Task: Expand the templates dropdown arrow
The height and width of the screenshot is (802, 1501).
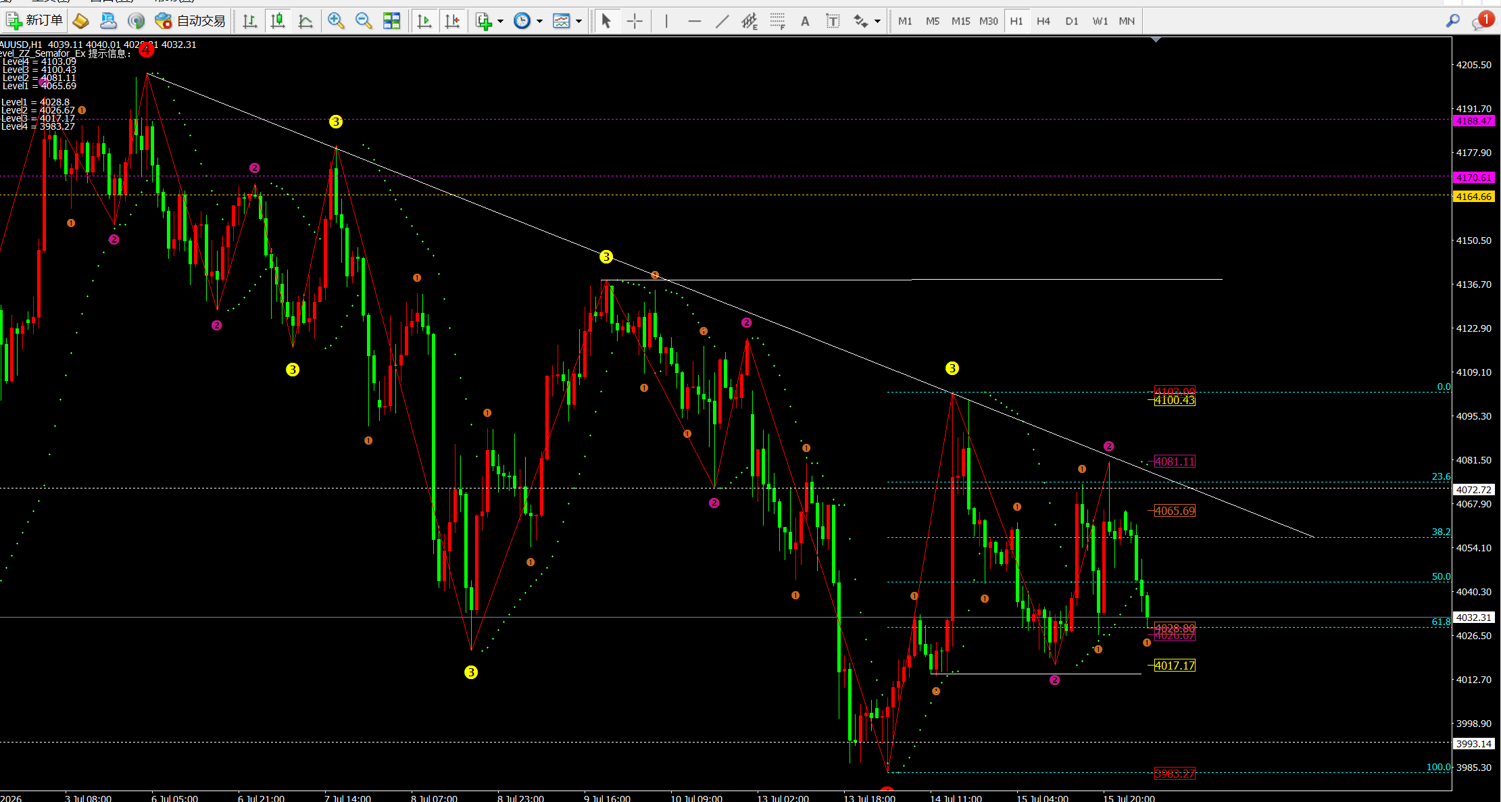Action: [579, 21]
